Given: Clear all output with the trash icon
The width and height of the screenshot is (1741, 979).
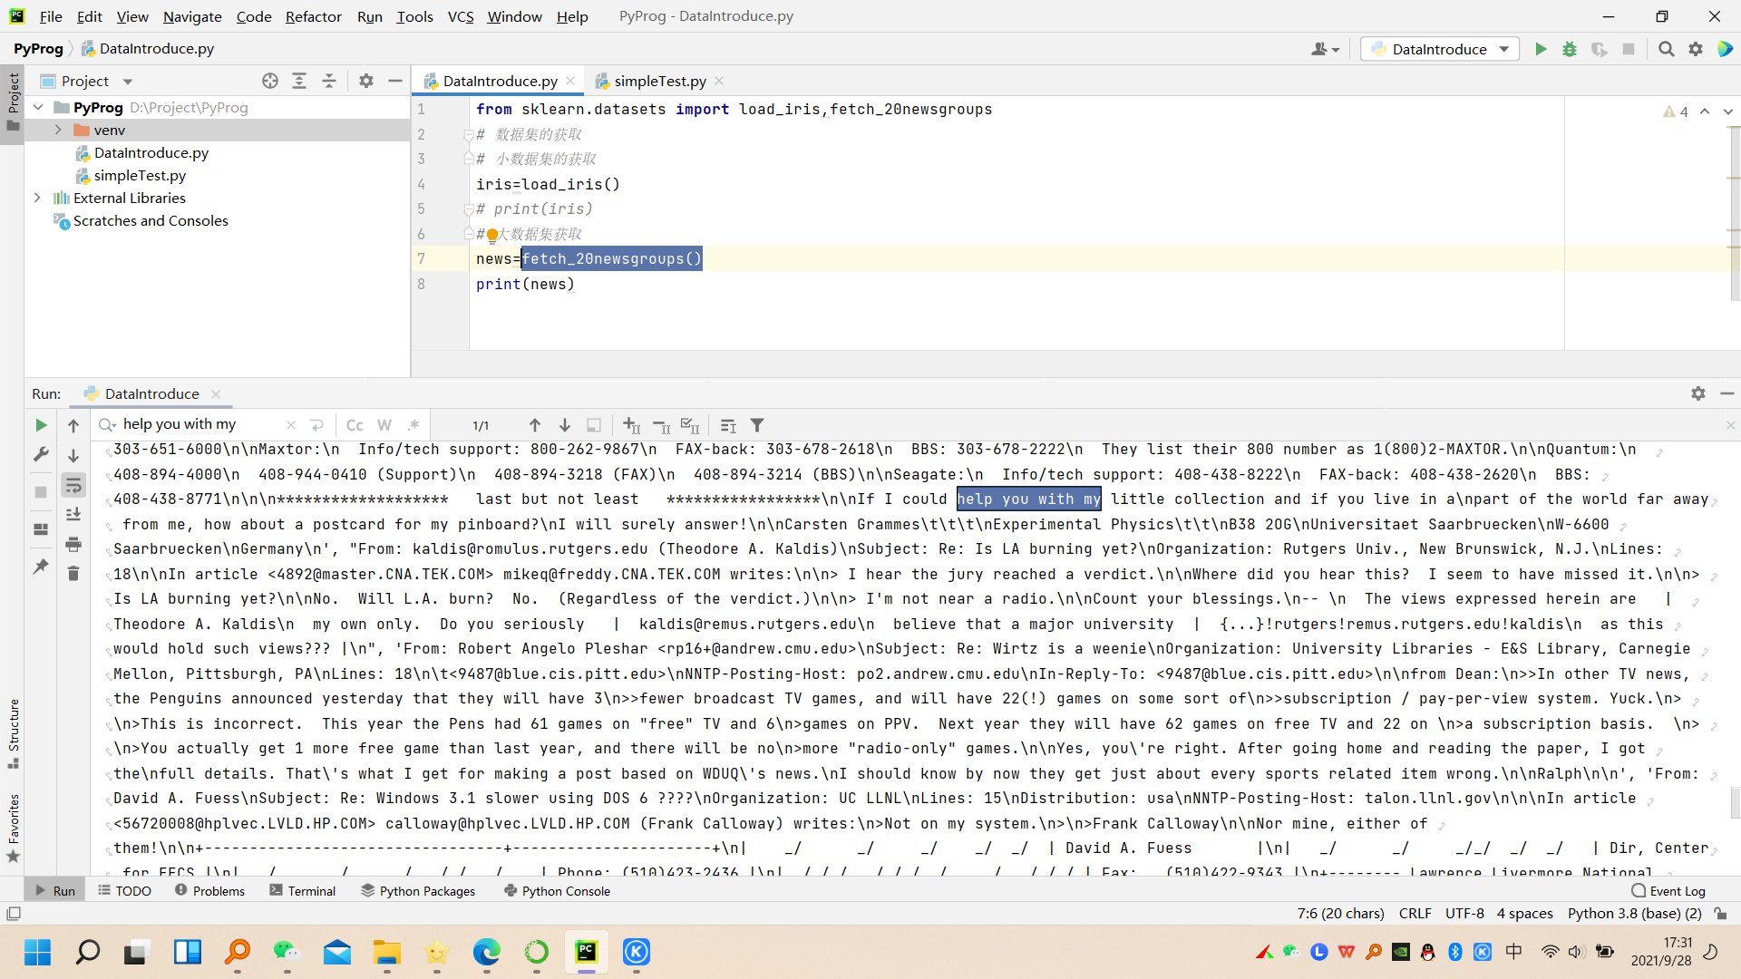Looking at the screenshot, I should click(x=73, y=574).
